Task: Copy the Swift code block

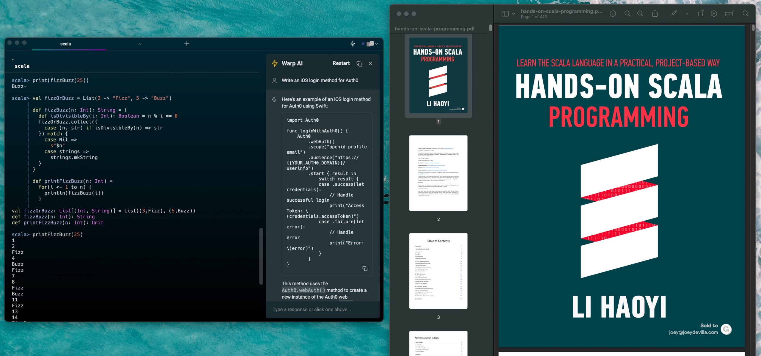Action: pyautogui.click(x=365, y=269)
